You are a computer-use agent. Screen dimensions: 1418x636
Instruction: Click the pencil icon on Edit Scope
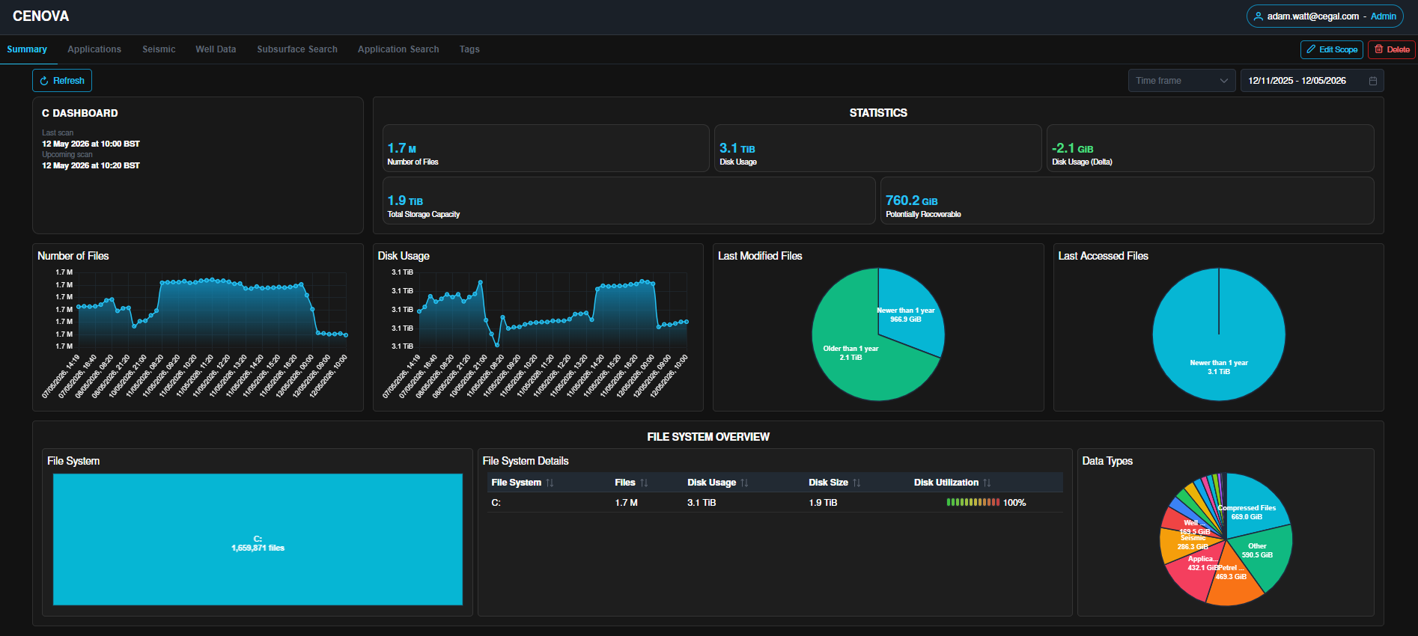pyautogui.click(x=1311, y=49)
